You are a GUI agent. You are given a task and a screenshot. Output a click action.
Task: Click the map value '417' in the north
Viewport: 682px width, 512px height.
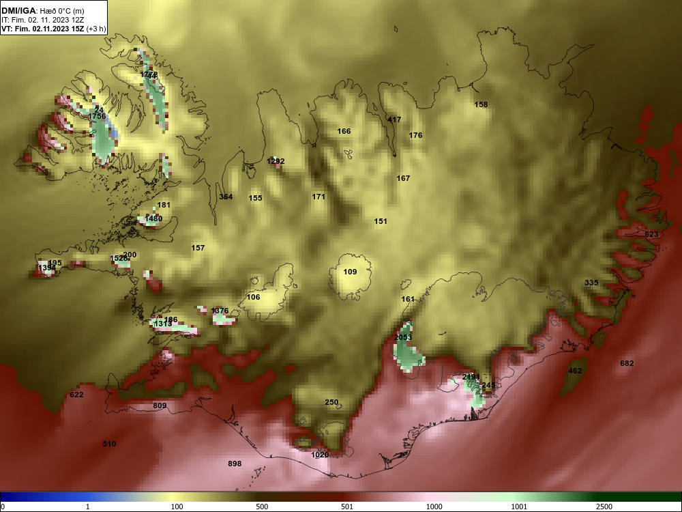point(394,119)
